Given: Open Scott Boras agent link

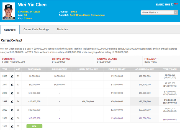Looking at the screenshot, I should (87, 15).
